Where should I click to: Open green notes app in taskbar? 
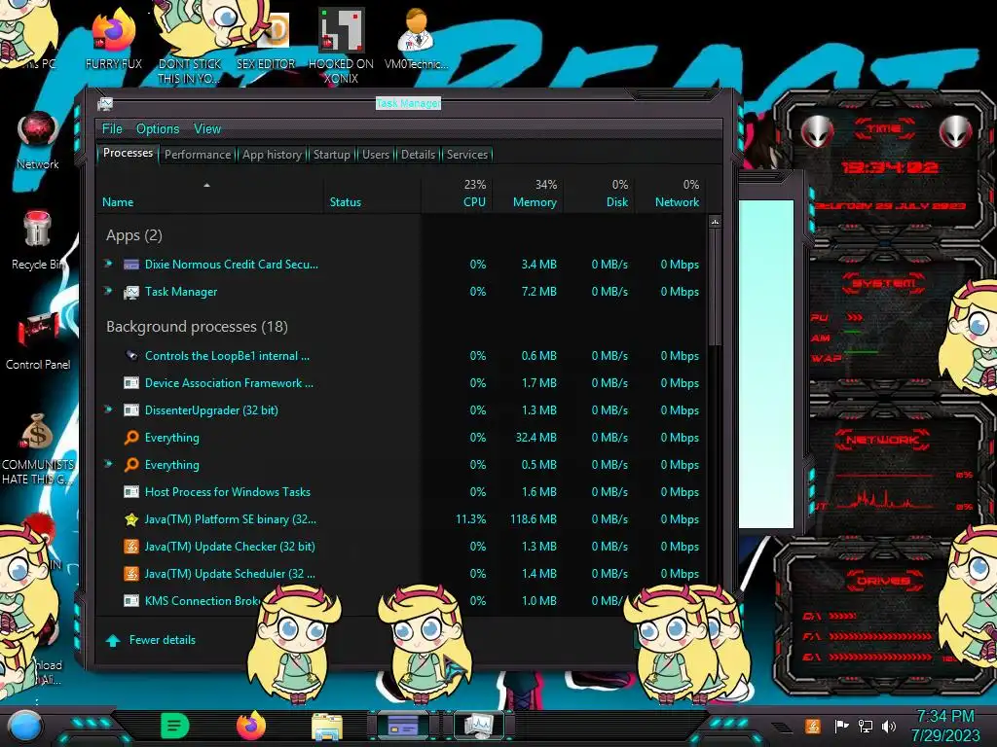(x=175, y=726)
